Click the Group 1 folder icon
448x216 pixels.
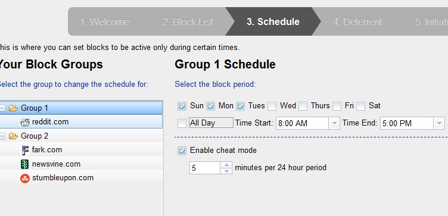pyautogui.click(x=13, y=108)
